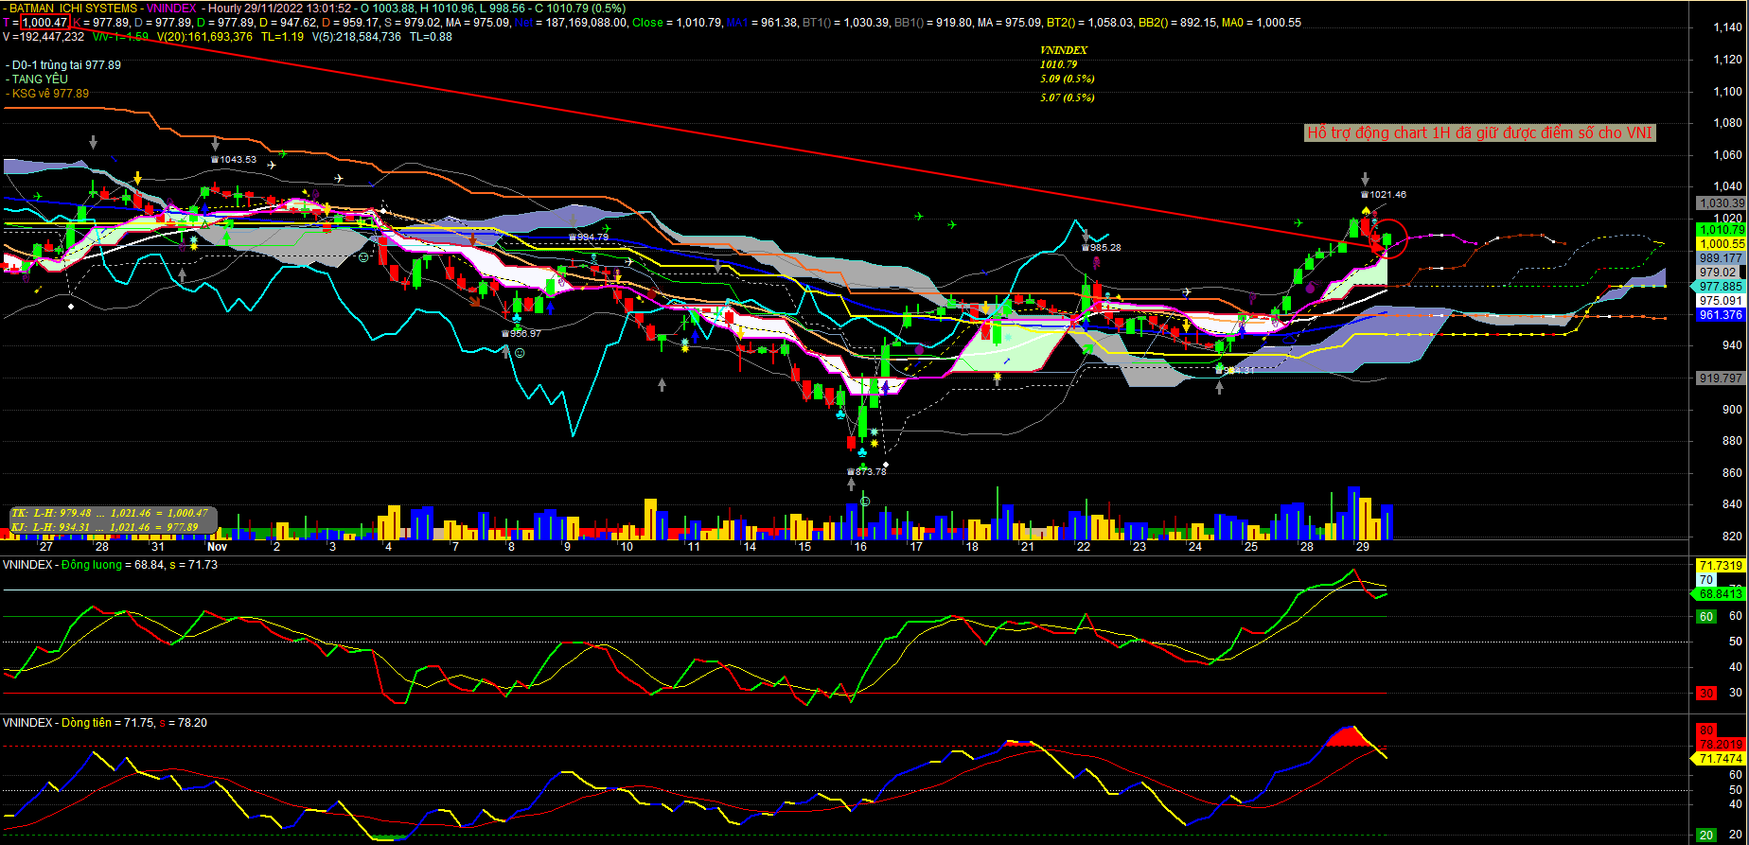Click the red annotation text about chart 1H
Image resolution: width=1749 pixels, height=845 pixels.
point(1479,132)
